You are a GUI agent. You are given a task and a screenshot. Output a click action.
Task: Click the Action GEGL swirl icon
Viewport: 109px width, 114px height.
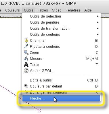[26, 71]
